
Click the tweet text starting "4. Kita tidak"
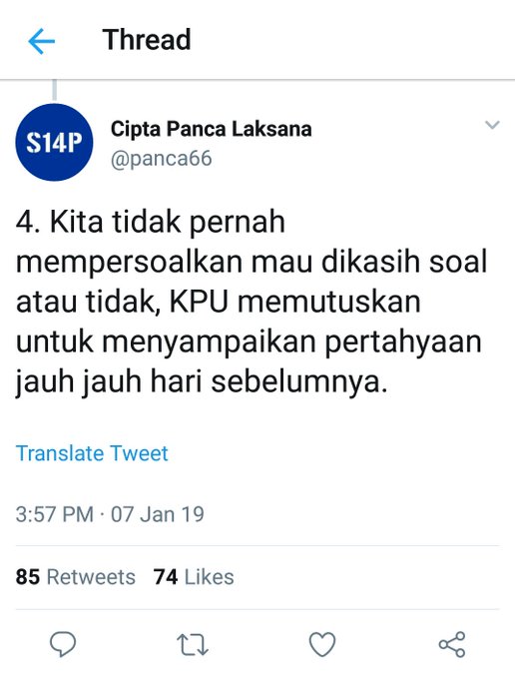tap(251, 303)
